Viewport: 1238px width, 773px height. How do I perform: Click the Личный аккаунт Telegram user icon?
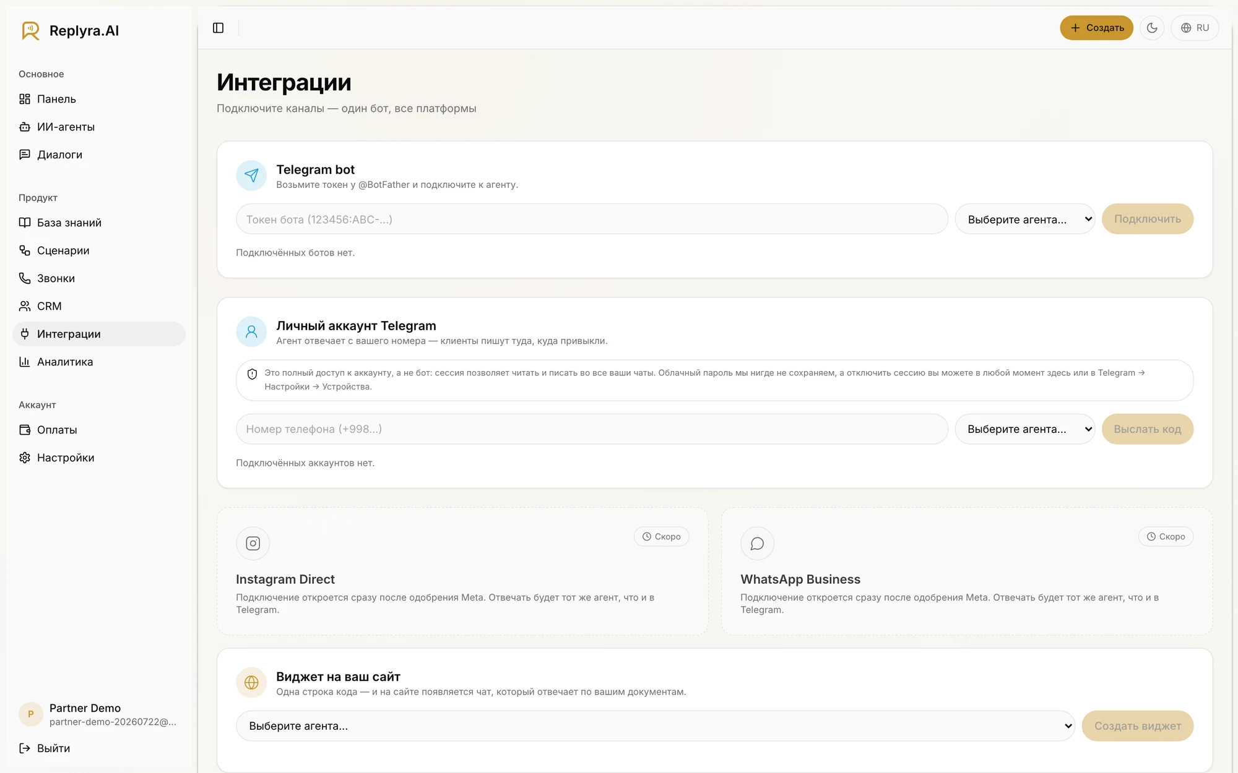tap(251, 332)
